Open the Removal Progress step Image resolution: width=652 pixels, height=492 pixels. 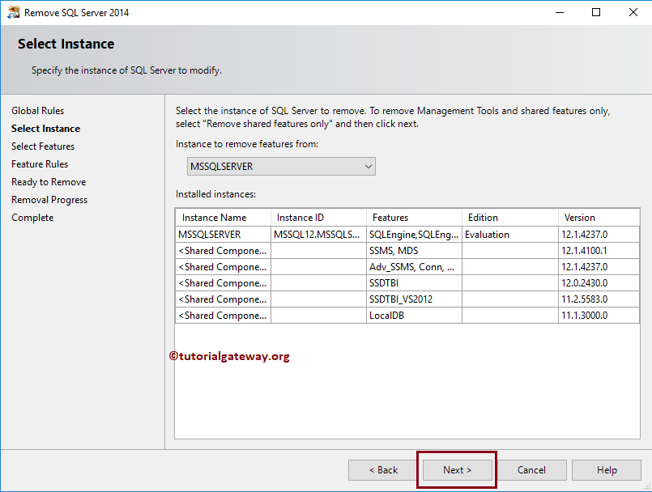(49, 199)
